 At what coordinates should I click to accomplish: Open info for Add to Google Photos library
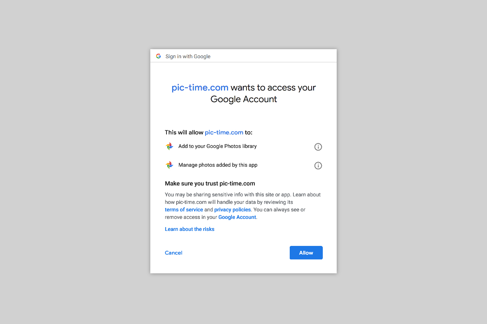(x=318, y=147)
